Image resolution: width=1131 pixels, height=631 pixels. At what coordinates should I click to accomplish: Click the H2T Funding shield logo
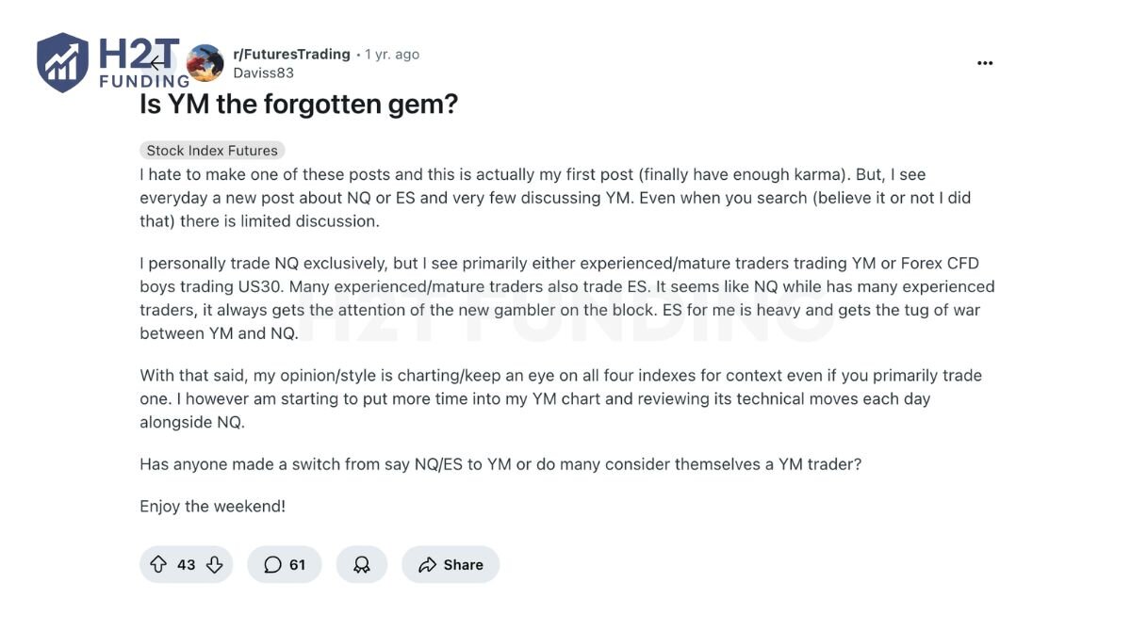[x=62, y=62]
